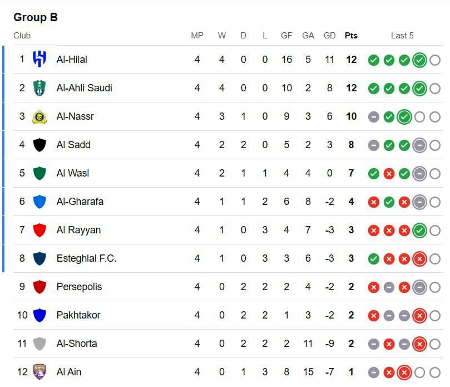Open the Al-Gharafa team name link
Viewport: 450px width, 387px height.
coord(80,202)
